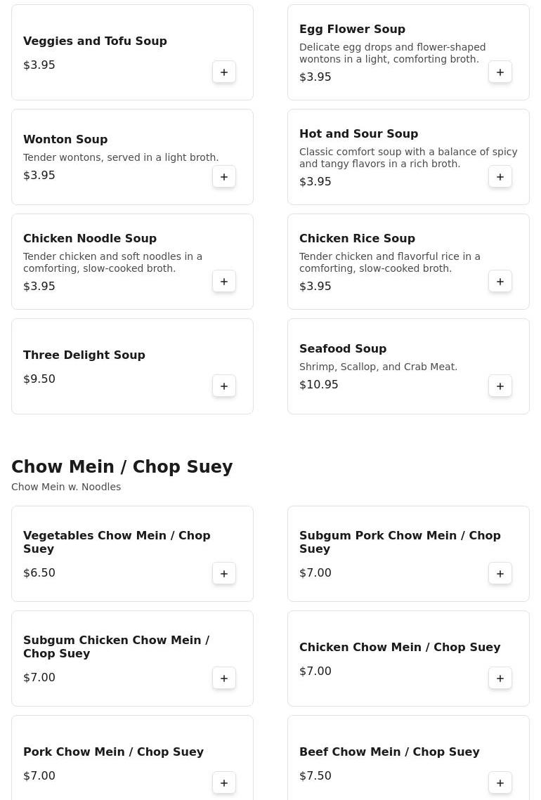Add Pork Chow Mein plus icon
The height and width of the screenshot is (800, 541).
(224, 782)
